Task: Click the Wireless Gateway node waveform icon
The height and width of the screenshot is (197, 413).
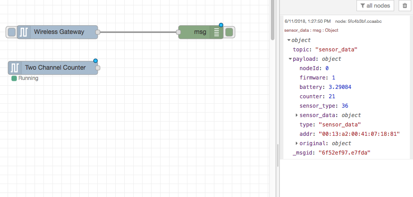Action: click(x=24, y=32)
